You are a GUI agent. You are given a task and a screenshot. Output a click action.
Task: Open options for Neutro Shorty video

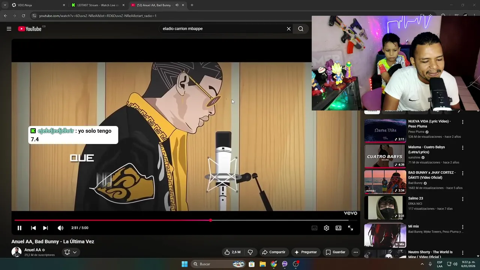[x=463, y=253]
